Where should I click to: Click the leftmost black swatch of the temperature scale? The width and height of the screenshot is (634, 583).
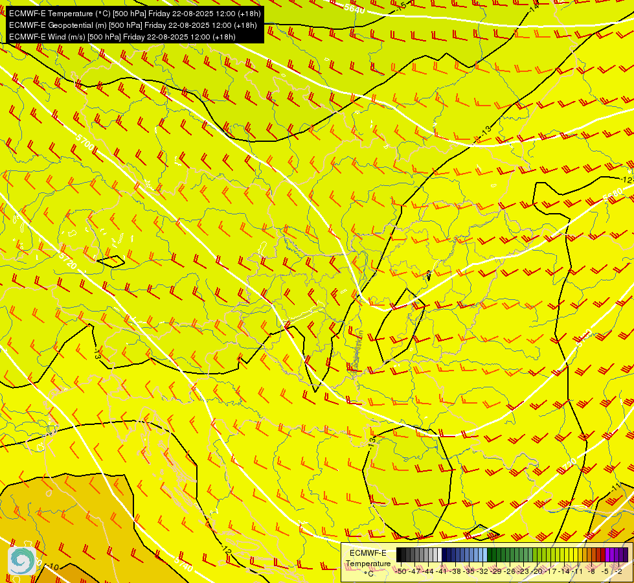[x=399, y=554]
